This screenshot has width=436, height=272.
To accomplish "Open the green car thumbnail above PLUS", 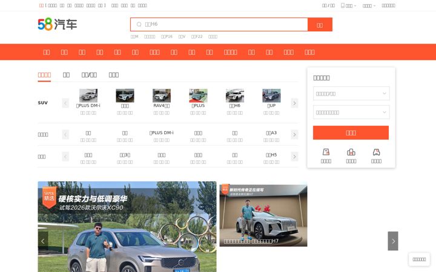I will 198,96.
